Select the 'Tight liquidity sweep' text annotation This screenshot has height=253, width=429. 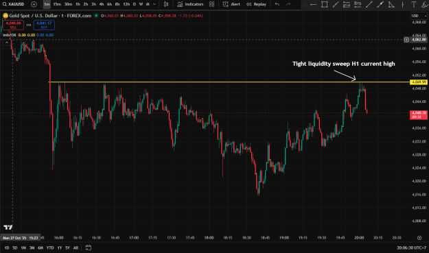coord(344,64)
